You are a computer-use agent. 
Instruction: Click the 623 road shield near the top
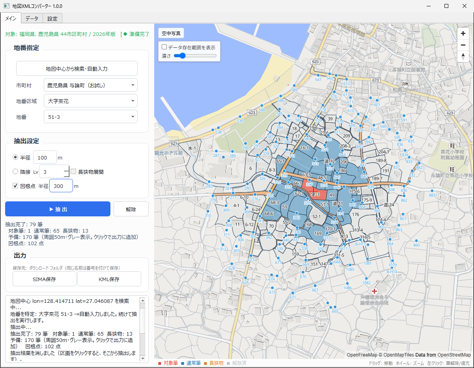315,62
